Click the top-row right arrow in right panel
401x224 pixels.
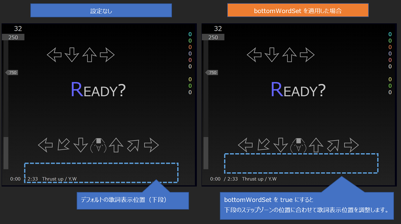[x=307, y=55]
